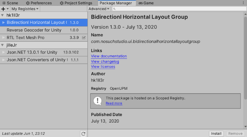The width and height of the screenshot is (247, 137).
Task: Click the details scrollbar down arrow
Action: (x=245, y=126)
